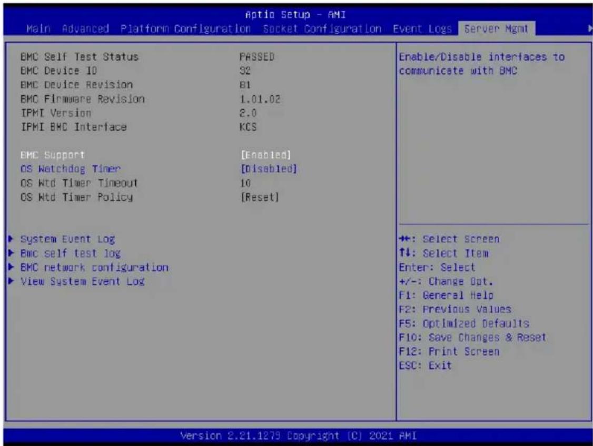This screenshot has width=593, height=446.
Task: Select OS Wtd Timer Timeout label
Action: 79,183
